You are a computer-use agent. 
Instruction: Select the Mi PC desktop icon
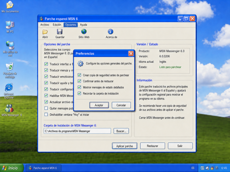click(10, 27)
